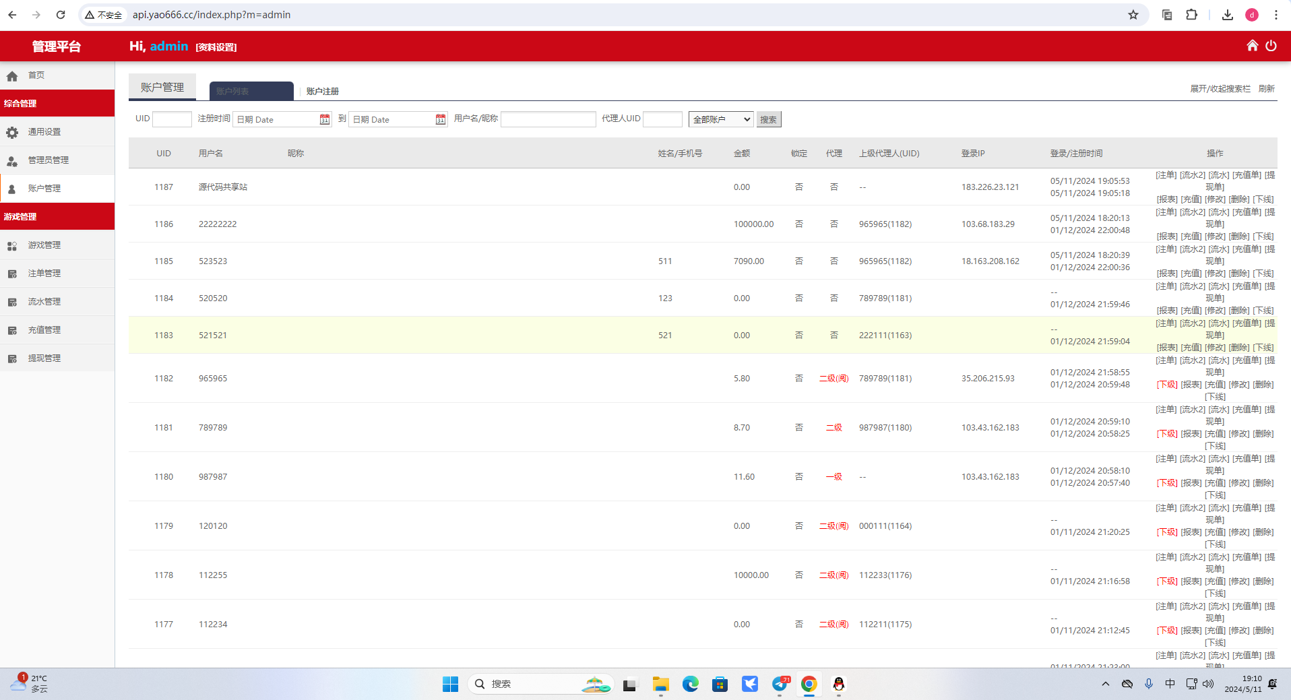Open the [资料设置] profile settings link
Screen dimensions: 1291x700
(x=216, y=47)
